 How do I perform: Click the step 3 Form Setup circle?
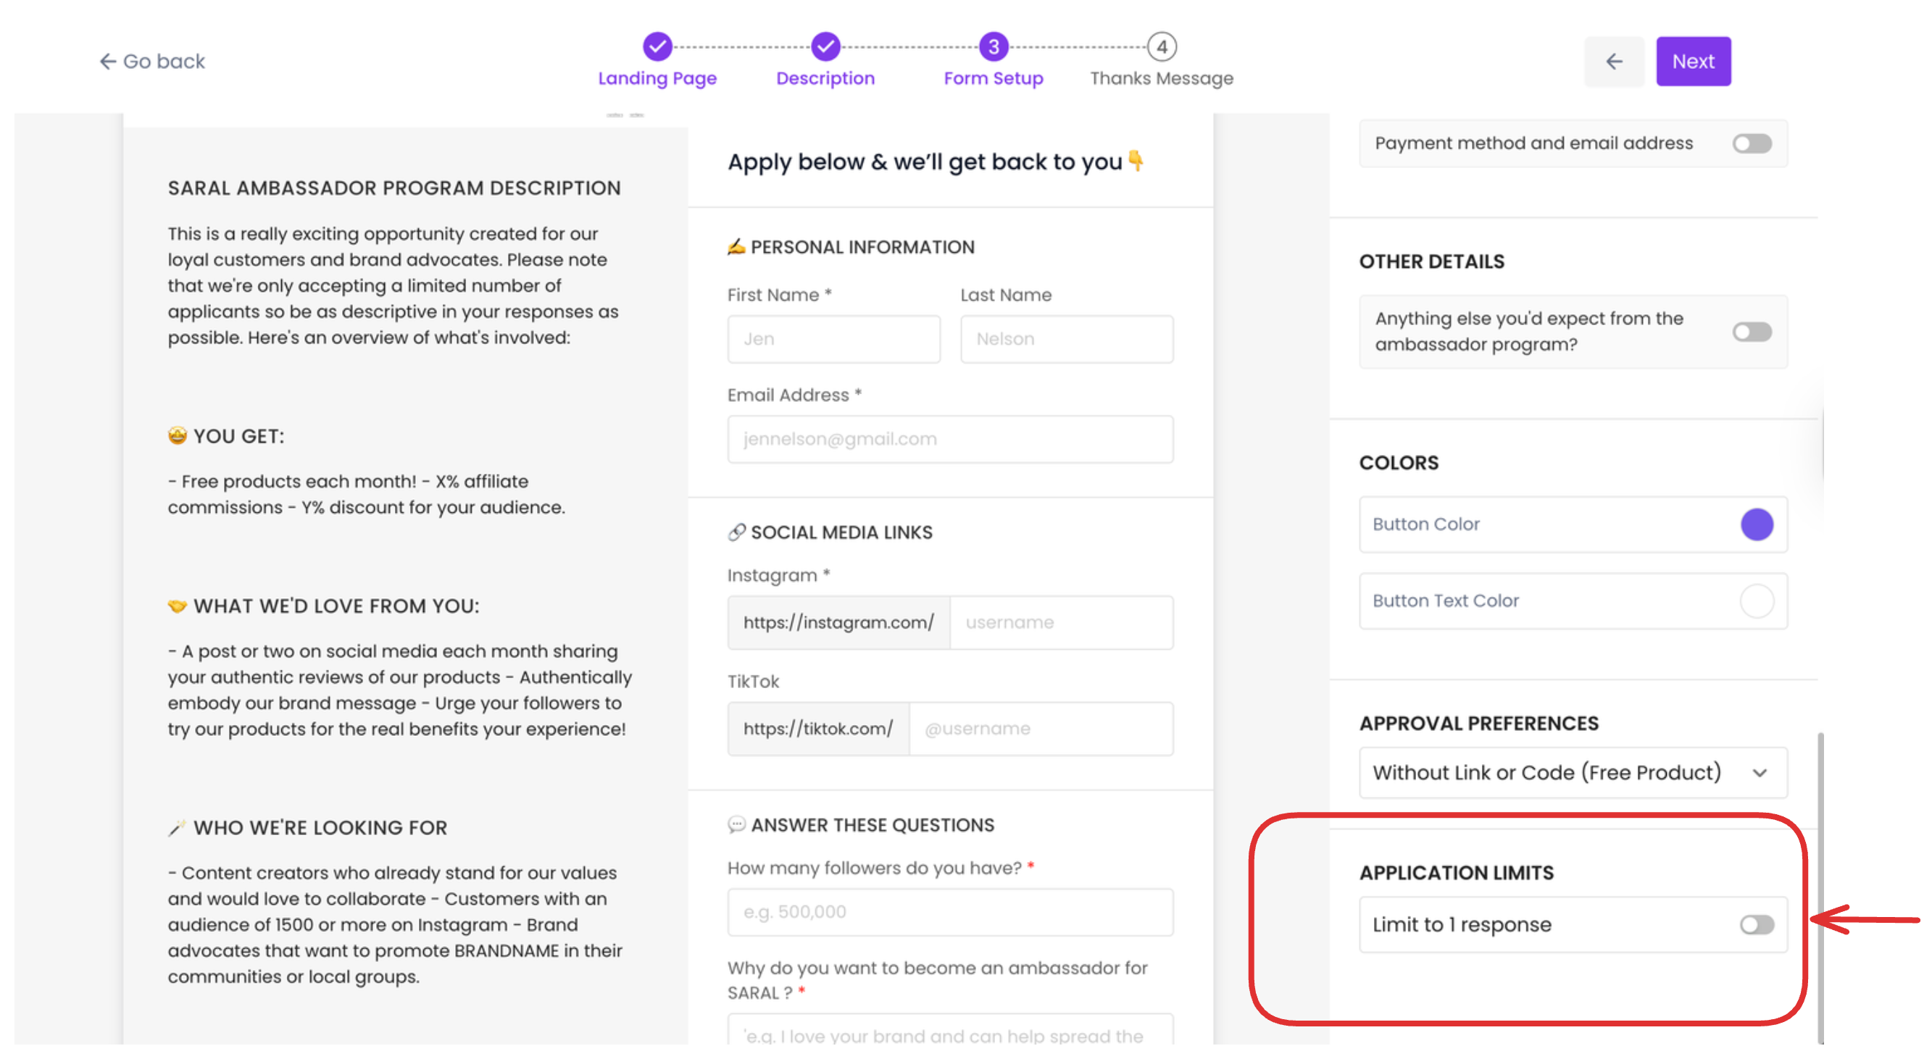click(993, 46)
